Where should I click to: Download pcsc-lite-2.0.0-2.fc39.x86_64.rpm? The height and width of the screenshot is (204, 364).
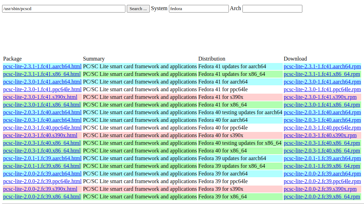pos(322,197)
